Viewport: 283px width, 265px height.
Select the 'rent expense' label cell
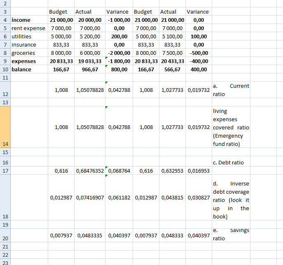tap(28, 28)
